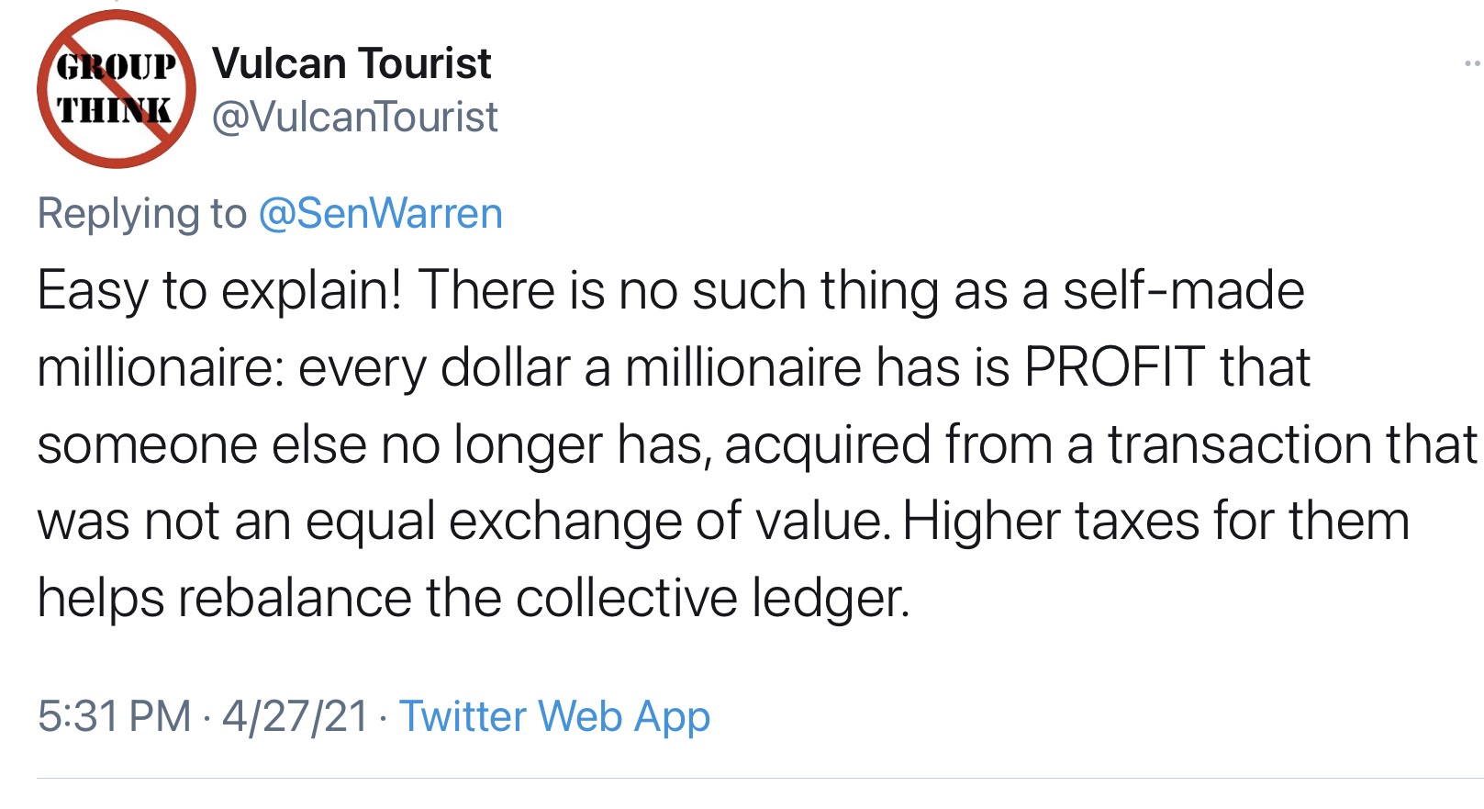Open the more options dots menu
This screenshot has height=809, width=1484.
pyautogui.click(x=1472, y=63)
